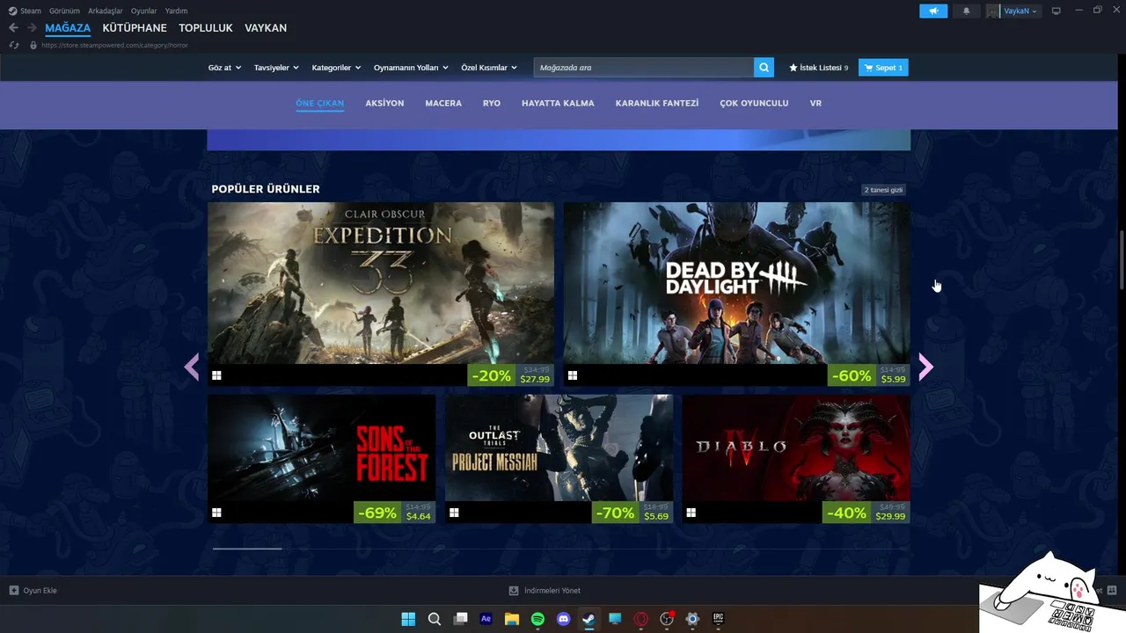Switch to the KÜTÜPHANE tab
This screenshot has width=1126, height=633.
pyautogui.click(x=135, y=28)
